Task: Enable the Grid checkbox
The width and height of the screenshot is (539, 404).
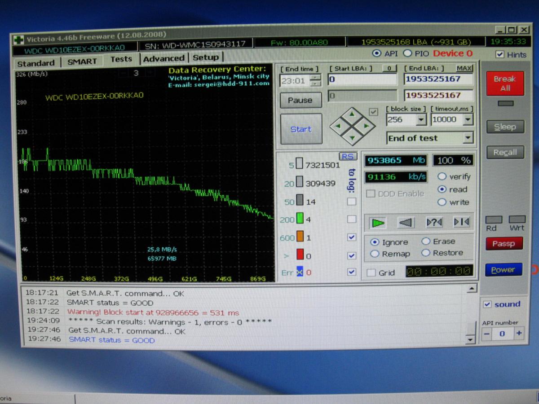Action: click(371, 272)
